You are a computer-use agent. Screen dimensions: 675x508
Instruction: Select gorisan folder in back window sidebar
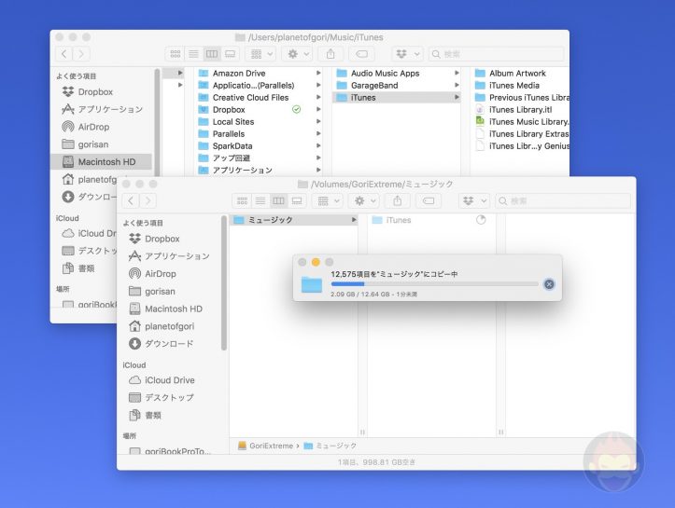85,144
